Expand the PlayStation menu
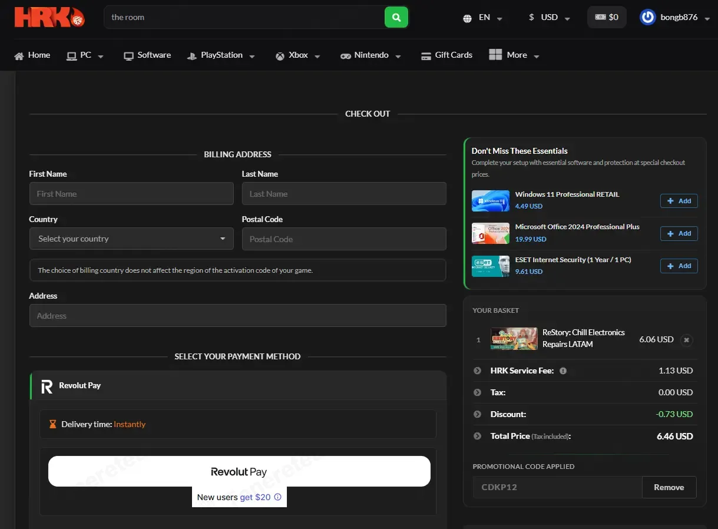This screenshot has height=529, width=718. (x=221, y=55)
